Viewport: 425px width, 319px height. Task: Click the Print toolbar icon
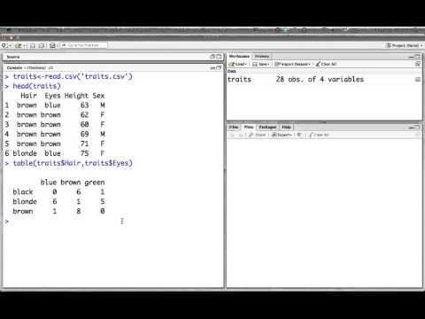pos(52,45)
